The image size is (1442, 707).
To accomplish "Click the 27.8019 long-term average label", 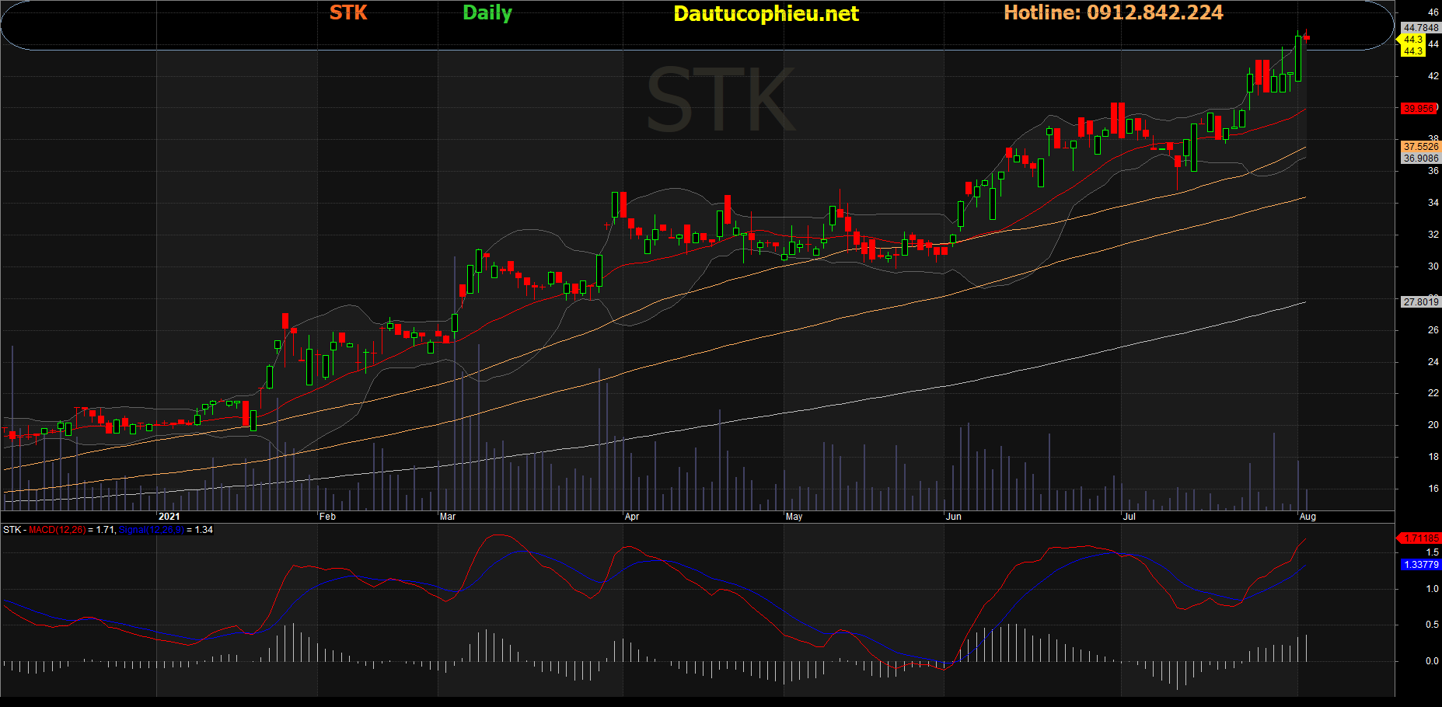I will 1420,302.
